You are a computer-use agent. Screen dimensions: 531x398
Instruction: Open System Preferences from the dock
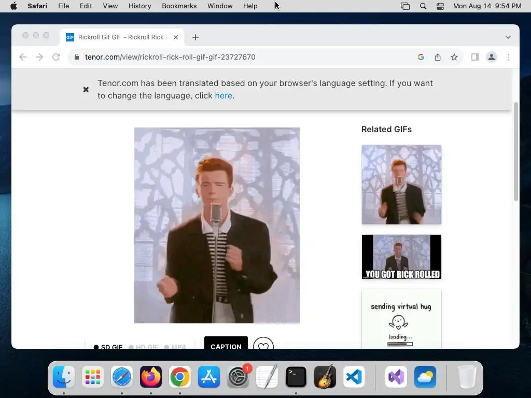click(238, 377)
